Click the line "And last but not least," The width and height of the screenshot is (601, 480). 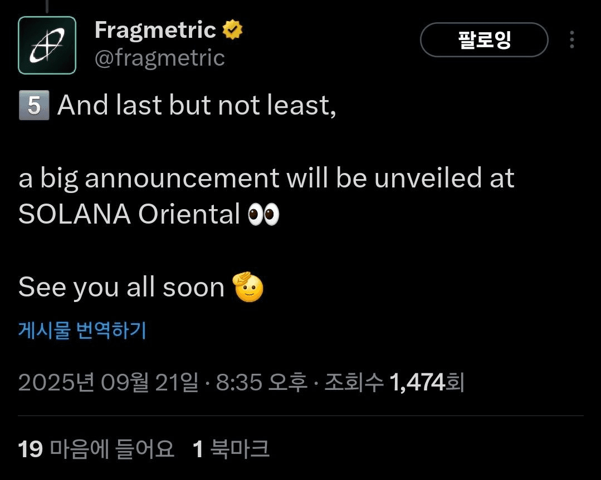tap(197, 105)
